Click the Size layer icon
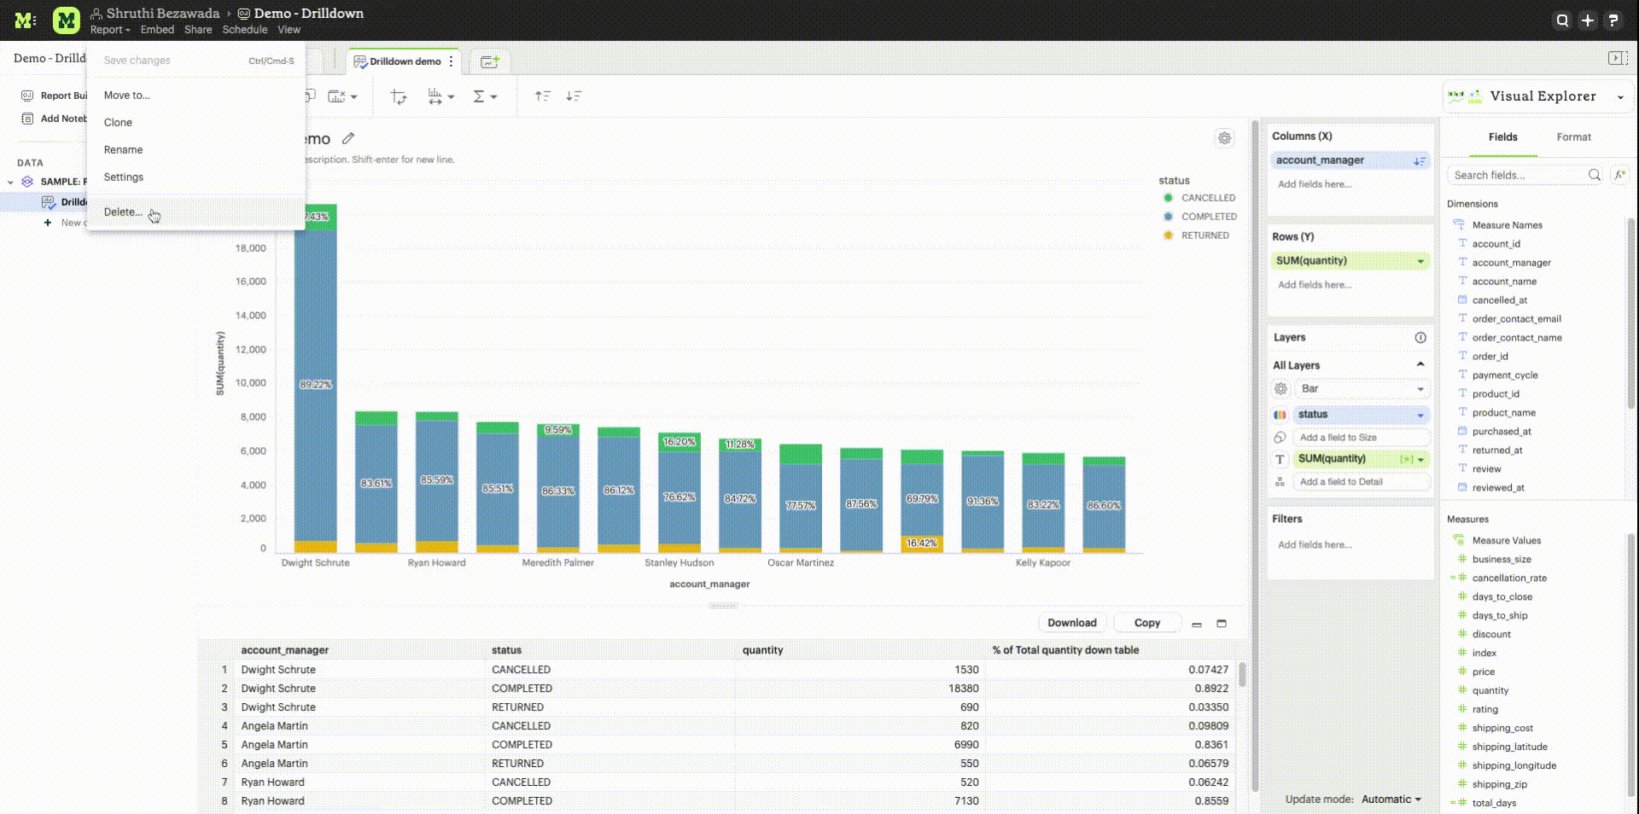The image size is (1639, 814). click(x=1280, y=438)
